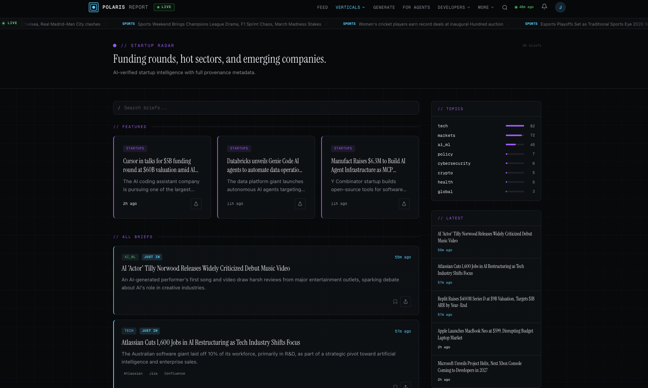Open the GENERATE page
The height and width of the screenshot is (388, 648).
pyautogui.click(x=384, y=7)
